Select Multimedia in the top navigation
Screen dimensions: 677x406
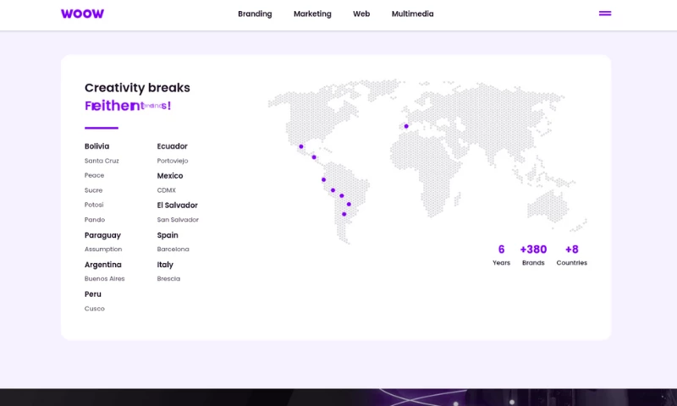(x=412, y=14)
